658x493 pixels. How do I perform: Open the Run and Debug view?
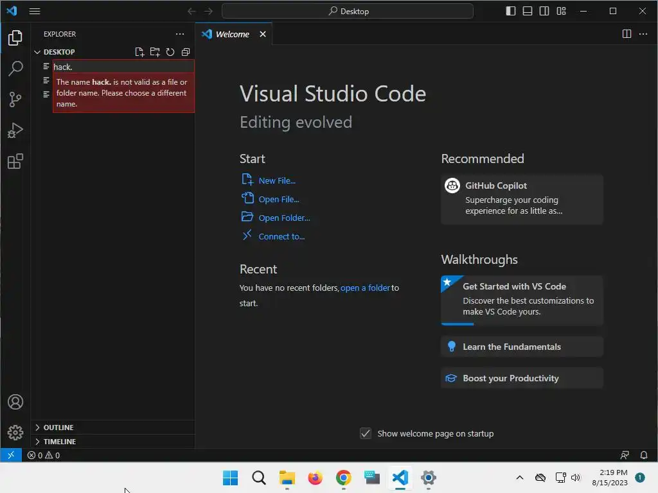(15, 130)
